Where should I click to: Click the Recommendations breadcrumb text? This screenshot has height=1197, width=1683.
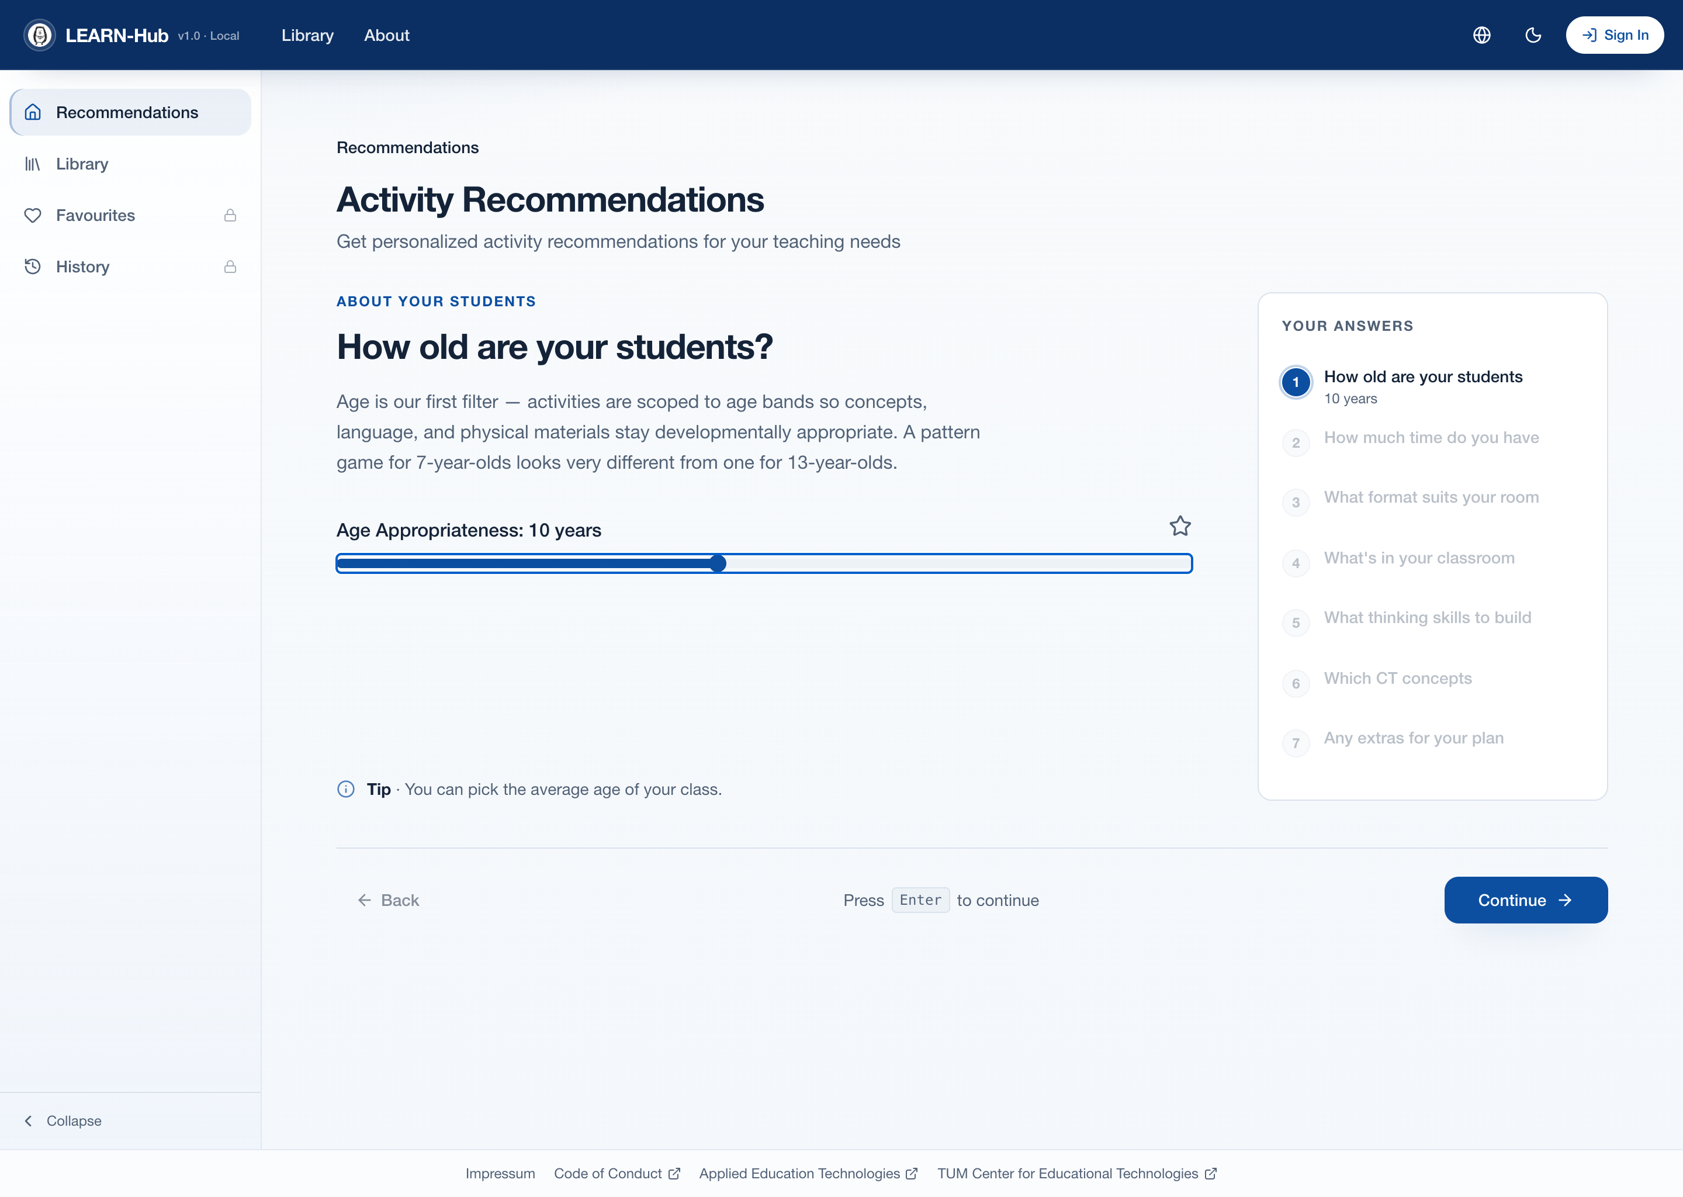[407, 147]
